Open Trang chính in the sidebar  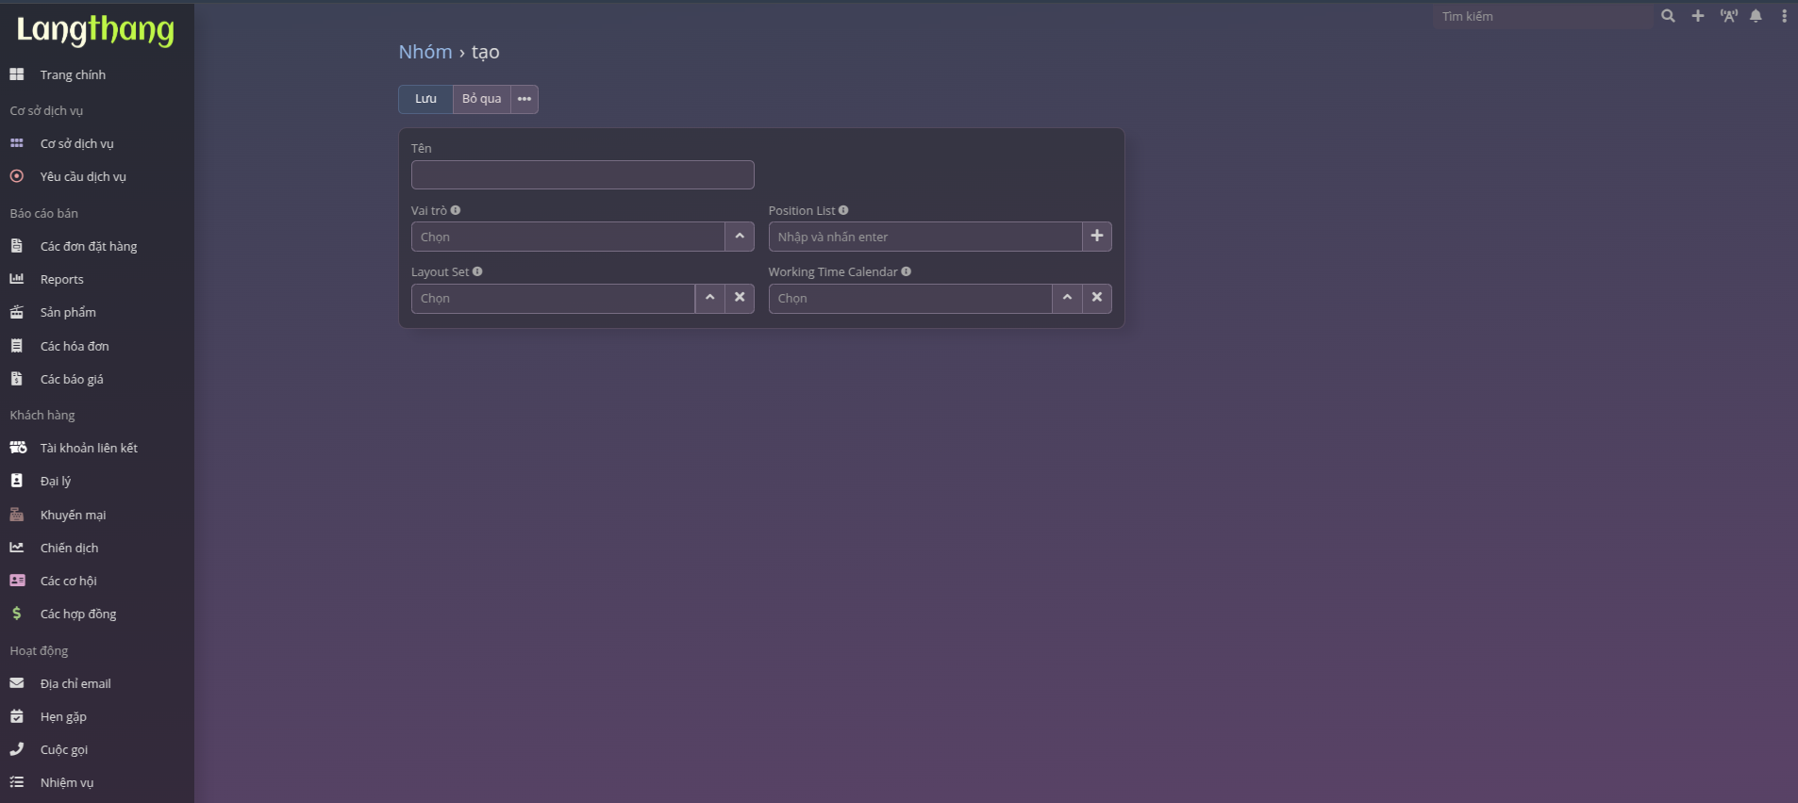pos(73,74)
